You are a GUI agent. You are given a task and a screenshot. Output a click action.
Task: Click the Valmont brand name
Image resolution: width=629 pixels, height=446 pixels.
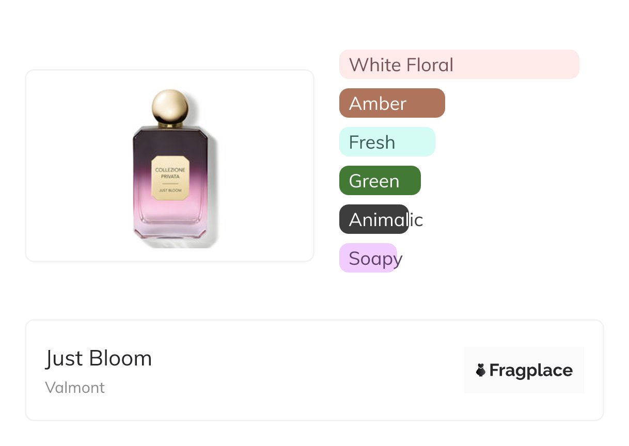[75, 388]
